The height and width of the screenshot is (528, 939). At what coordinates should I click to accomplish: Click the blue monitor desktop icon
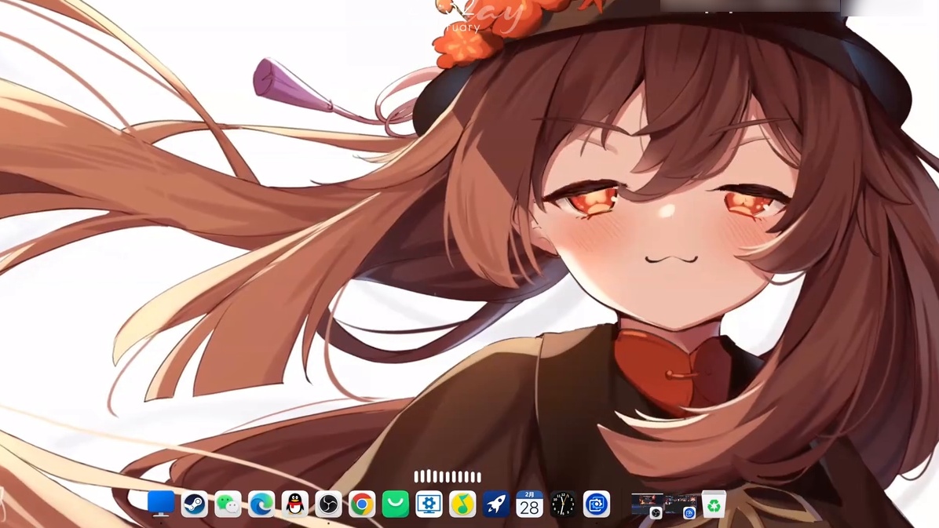coord(161,504)
